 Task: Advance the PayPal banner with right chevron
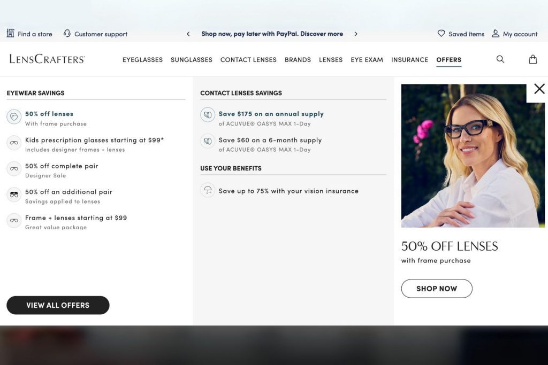click(356, 33)
